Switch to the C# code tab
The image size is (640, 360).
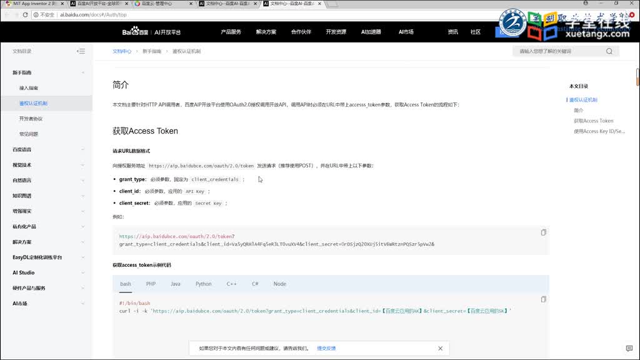pos(255,284)
